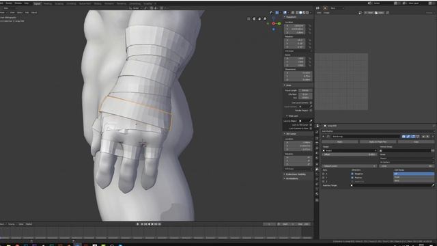Click the pan view hand icon

click(259, 18)
